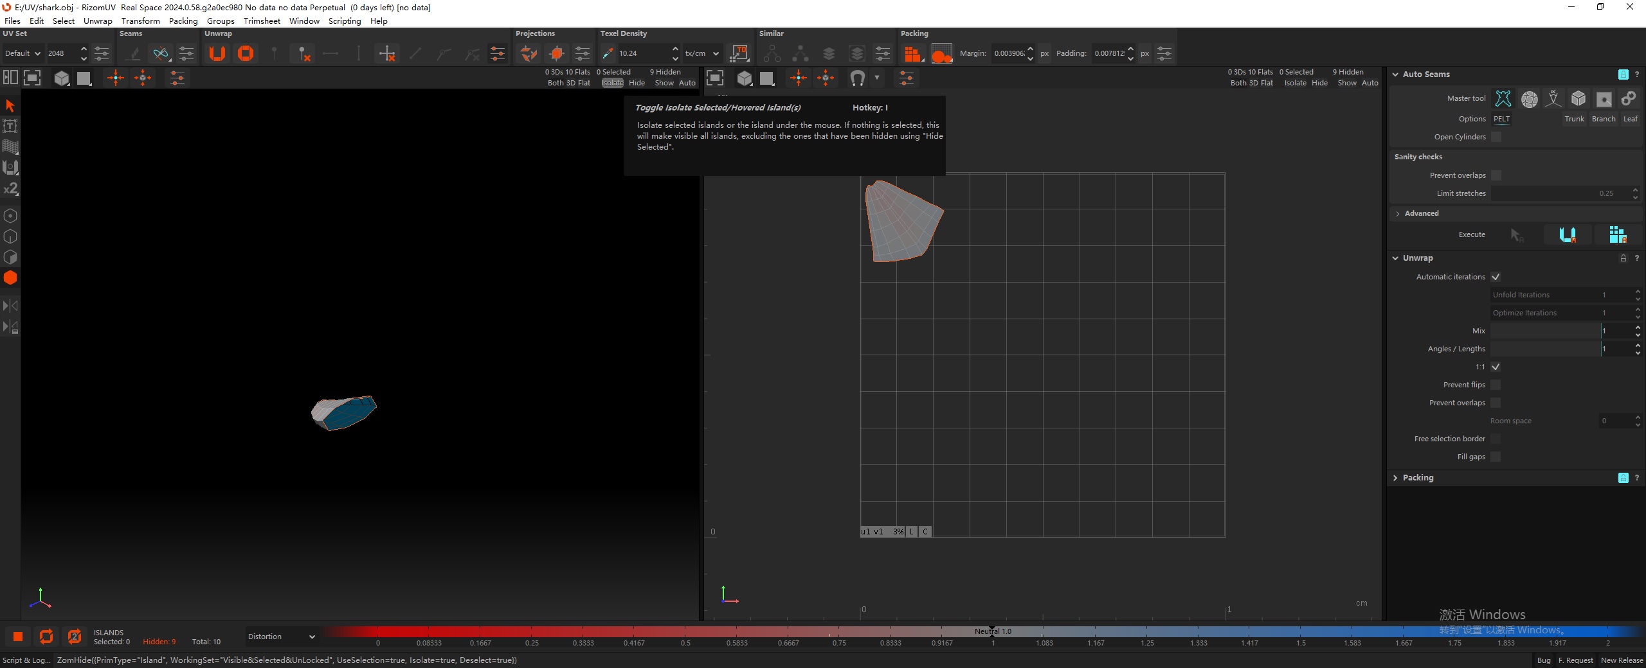The image size is (1646, 668).
Task: Uncheck the Automatic iterations checkbox
Action: pos(1496,277)
